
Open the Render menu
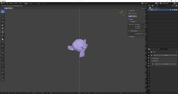pos(11,3)
